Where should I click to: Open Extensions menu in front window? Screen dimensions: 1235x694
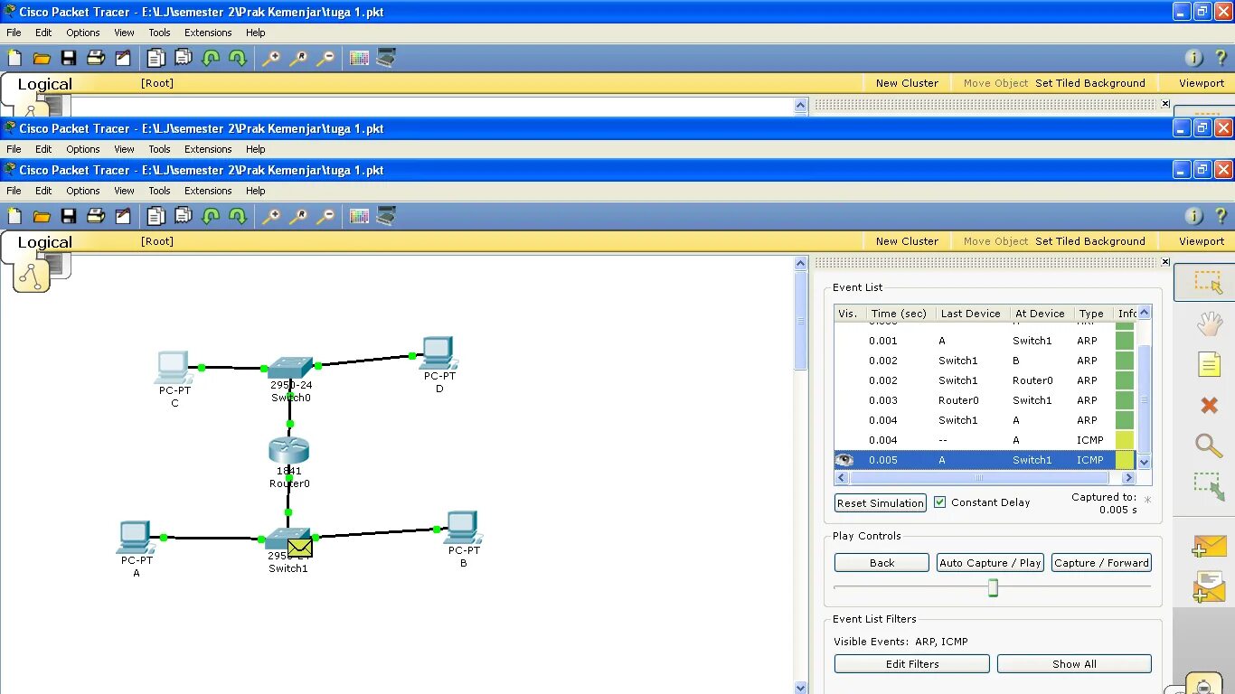tap(208, 191)
